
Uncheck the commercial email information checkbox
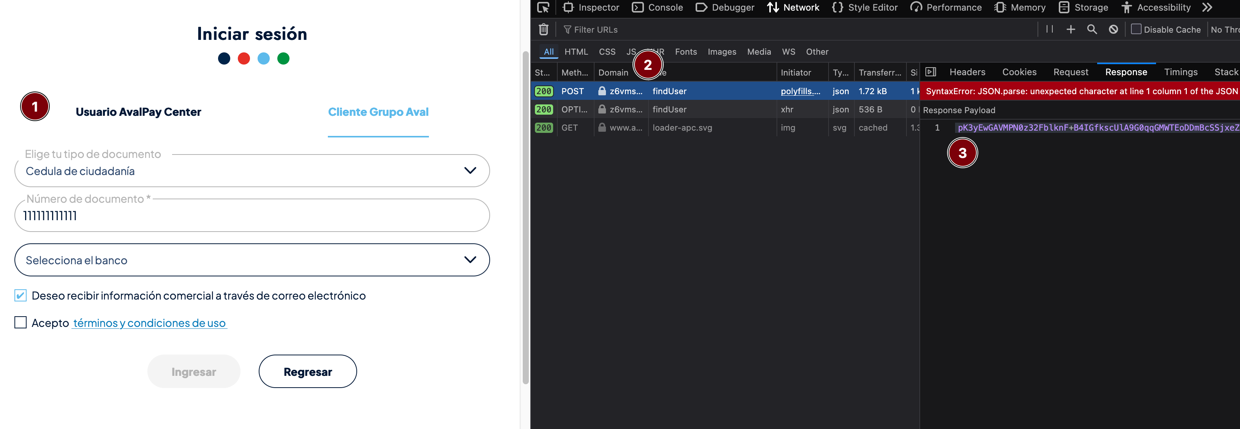pos(20,295)
